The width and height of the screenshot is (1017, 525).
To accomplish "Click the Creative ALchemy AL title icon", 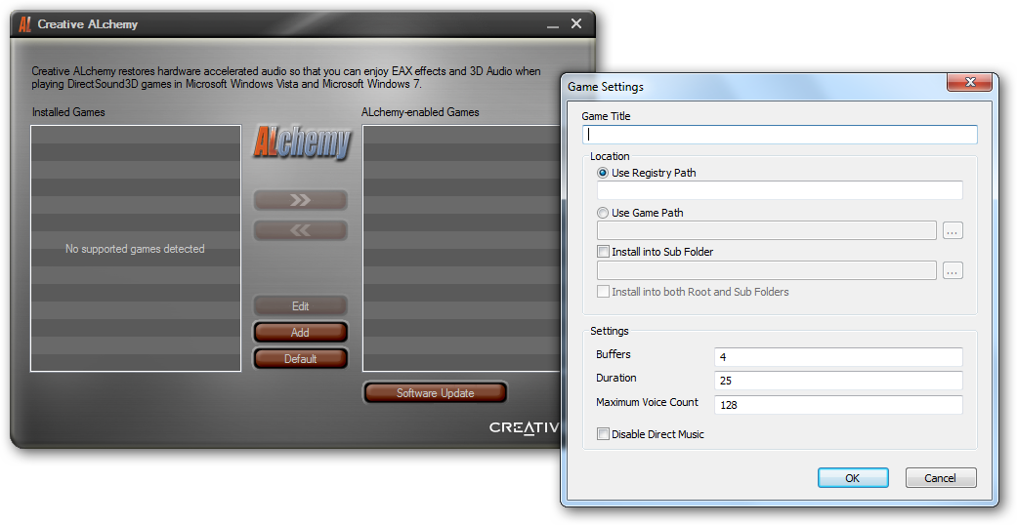I will 24,24.
